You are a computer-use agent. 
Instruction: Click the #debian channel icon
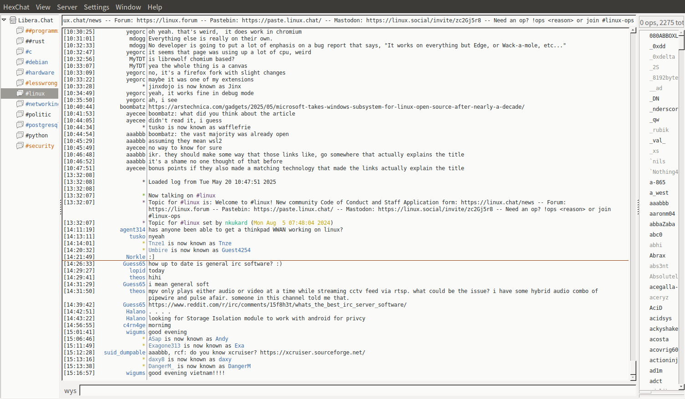20,62
